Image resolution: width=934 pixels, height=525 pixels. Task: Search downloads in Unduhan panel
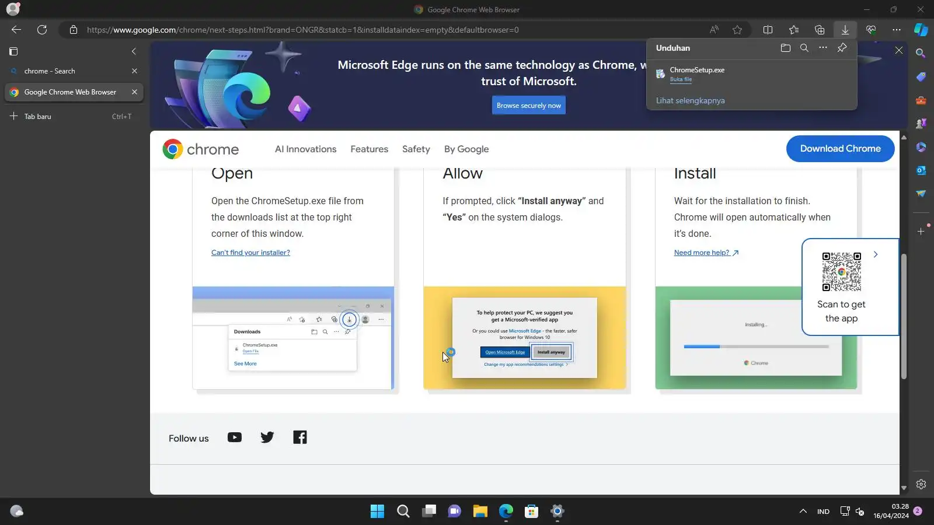point(804,48)
